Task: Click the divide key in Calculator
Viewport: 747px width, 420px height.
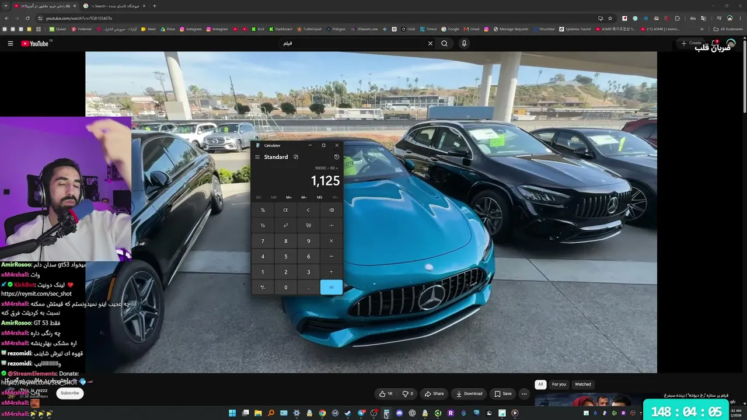Action: tap(331, 225)
